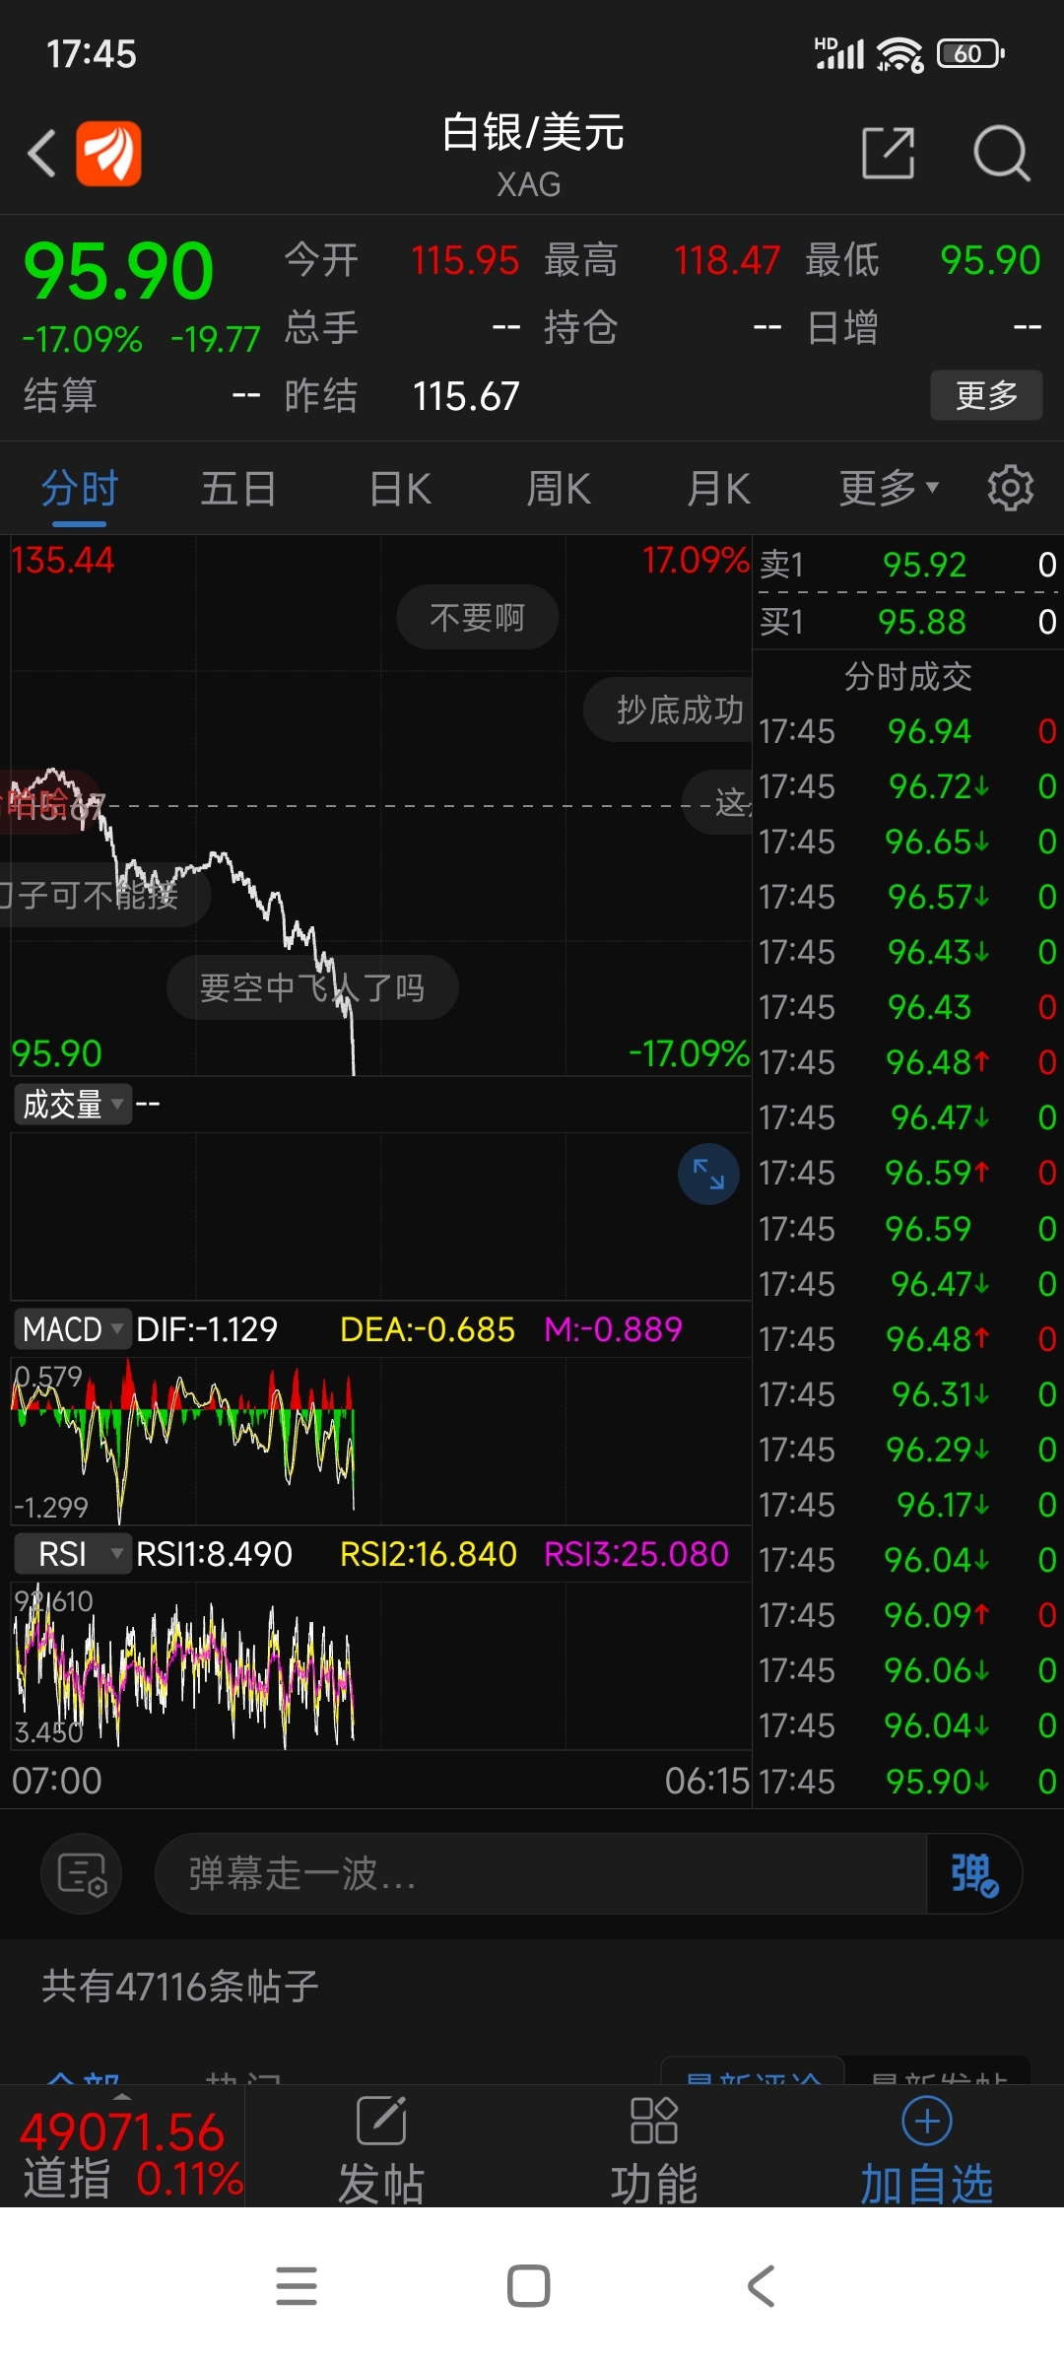This screenshot has height=2365, width=1064.
Task: Tap the RSI3:25.080 value
Action: pos(636,1554)
